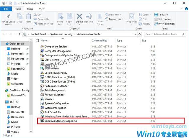Image resolution: width=189 pixels, height=138 pixels.
Task: Open the File menu tab
Action: pyautogui.click(x=6, y=9)
